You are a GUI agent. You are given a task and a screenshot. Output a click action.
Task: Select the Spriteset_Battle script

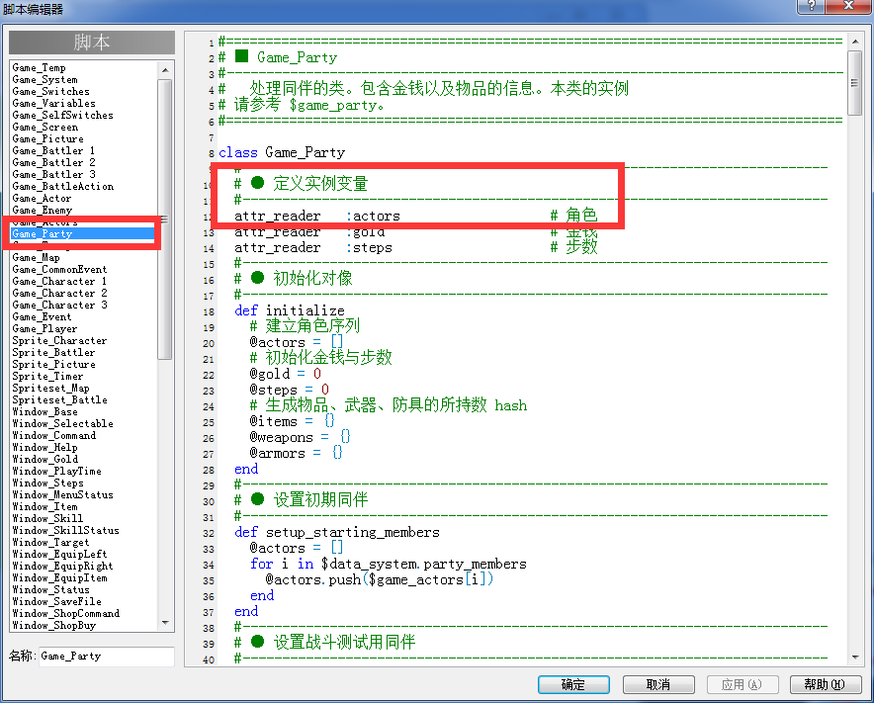click(59, 399)
